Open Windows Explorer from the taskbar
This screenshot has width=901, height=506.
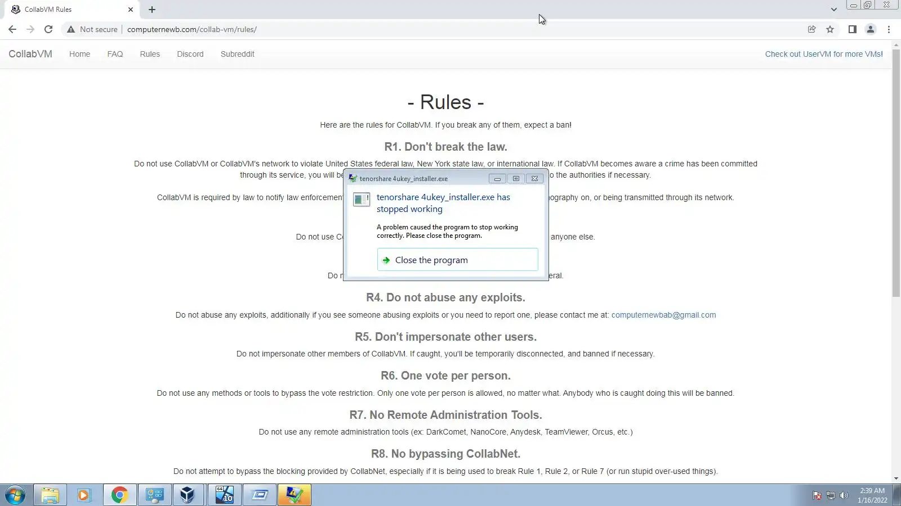[50, 495]
